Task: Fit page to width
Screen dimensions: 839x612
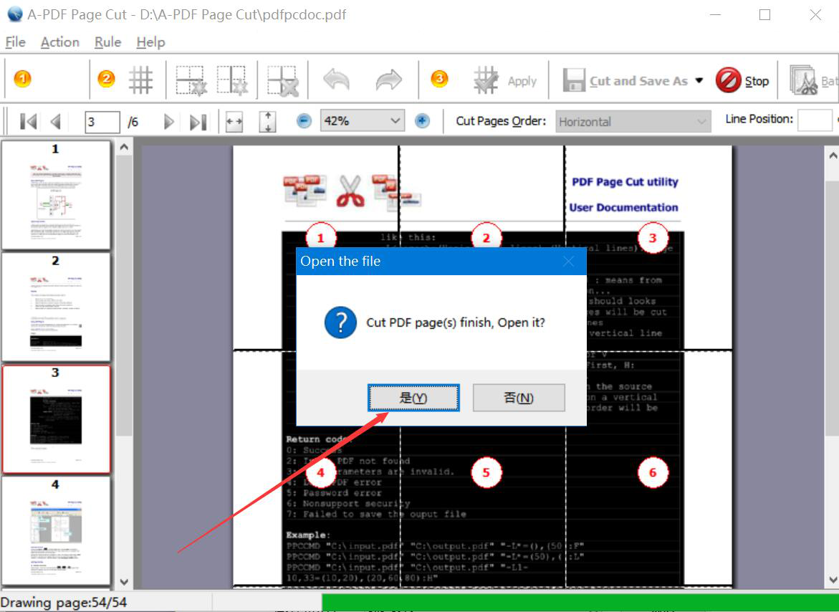Action: pyautogui.click(x=234, y=121)
